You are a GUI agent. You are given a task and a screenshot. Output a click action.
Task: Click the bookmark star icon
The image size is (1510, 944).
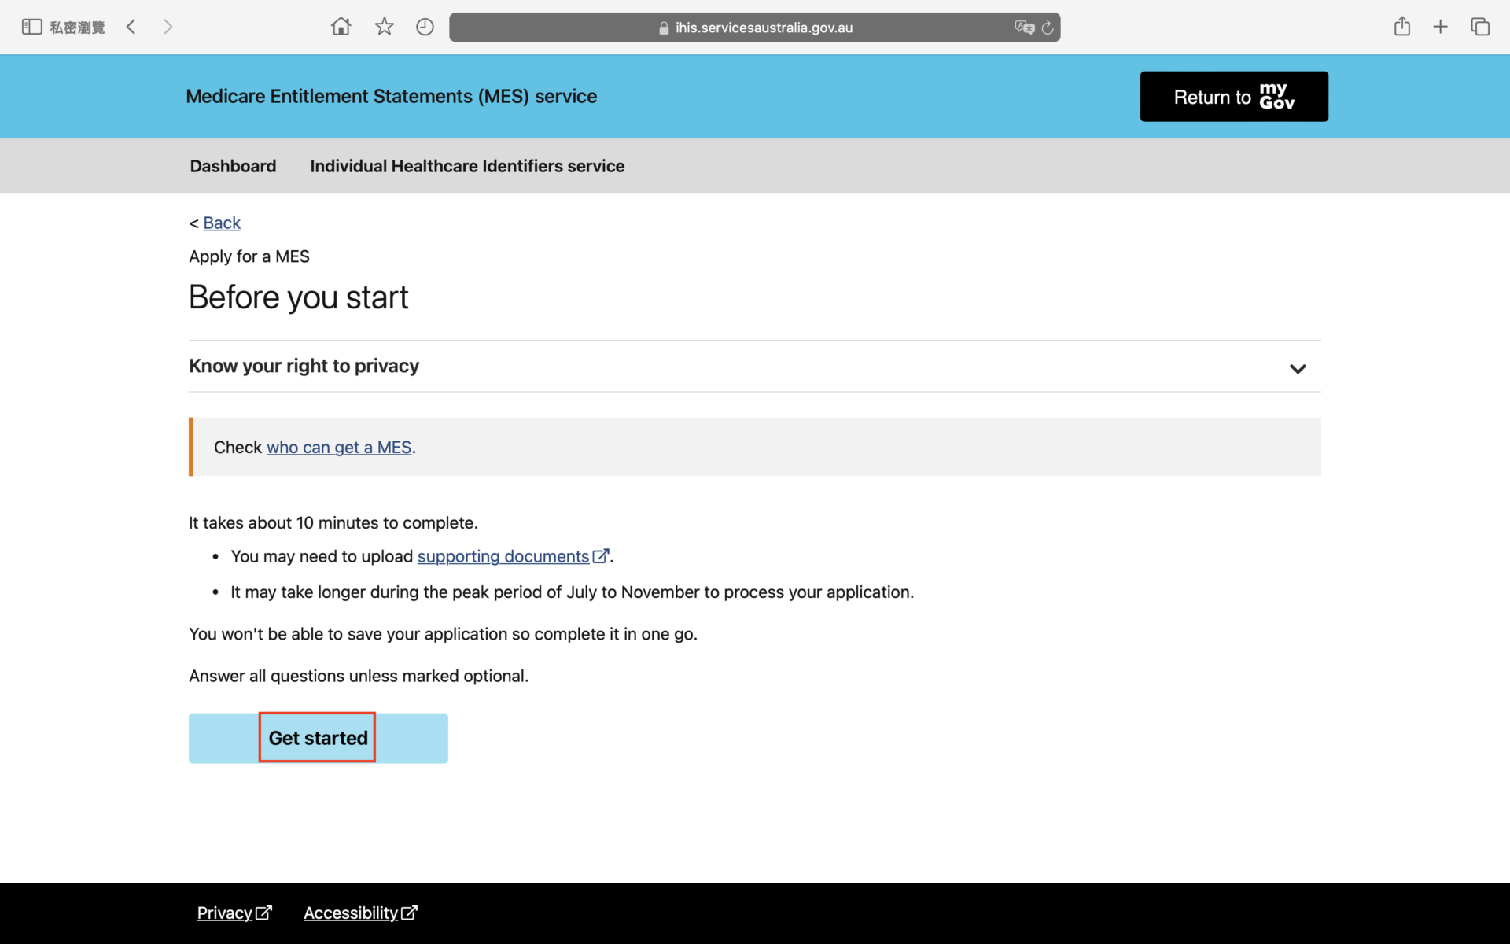tap(384, 28)
